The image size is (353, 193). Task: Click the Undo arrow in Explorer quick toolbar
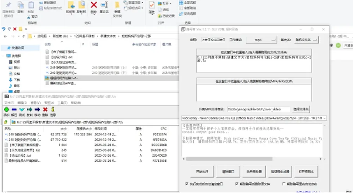point(4,29)
